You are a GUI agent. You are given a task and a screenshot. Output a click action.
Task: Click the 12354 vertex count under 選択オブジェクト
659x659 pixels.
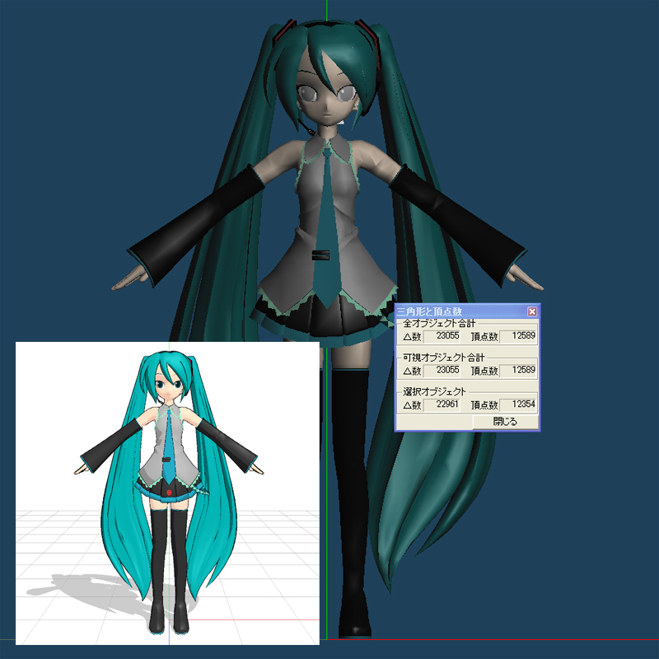pyautogui.click(x=518, y=404)
